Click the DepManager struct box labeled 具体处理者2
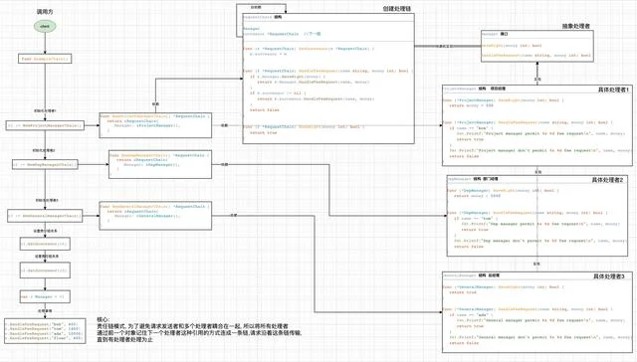This screenshot has width=637, height=362. [537, 216]
